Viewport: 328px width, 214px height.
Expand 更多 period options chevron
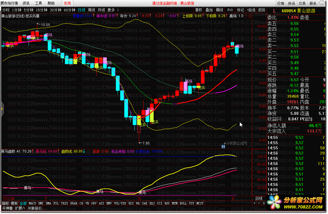118,10
